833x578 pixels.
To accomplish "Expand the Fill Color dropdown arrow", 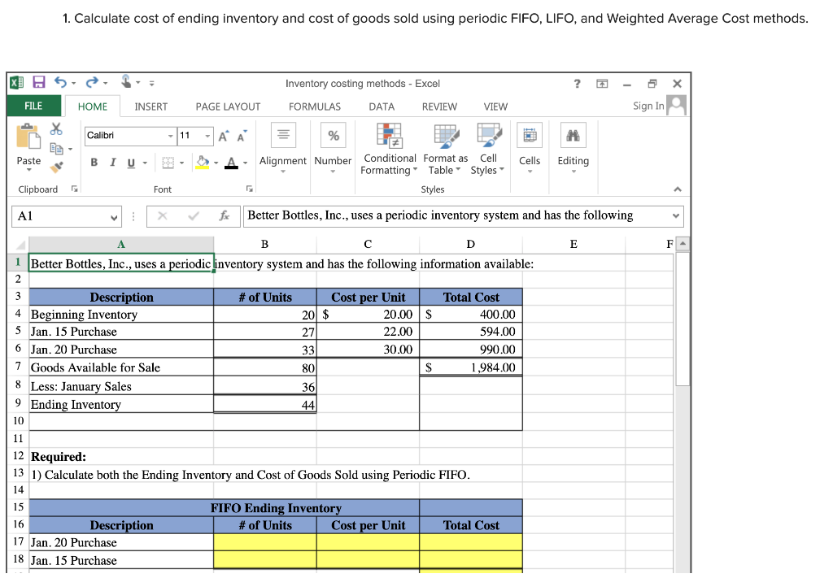I will click(x=216, y=163).
